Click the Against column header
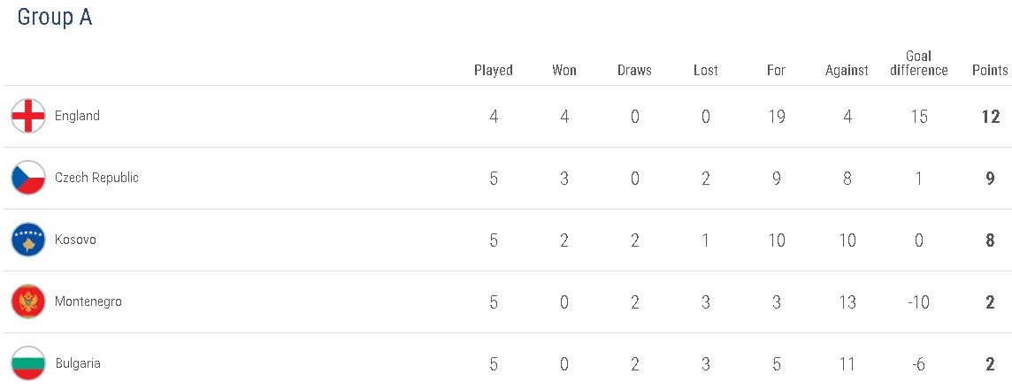The image size is (1012, 389). 847,71
